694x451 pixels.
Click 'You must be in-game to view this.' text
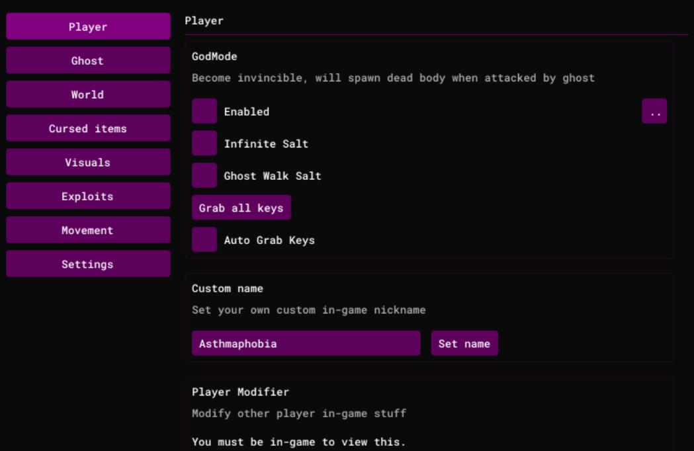pyautogui.click(x=299, y=442)
